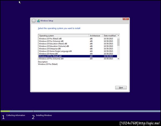The height and width of the screenshot is (126, 161).
Task: Click the list scrollbar down arrow
Action: [x=118, y=59]
